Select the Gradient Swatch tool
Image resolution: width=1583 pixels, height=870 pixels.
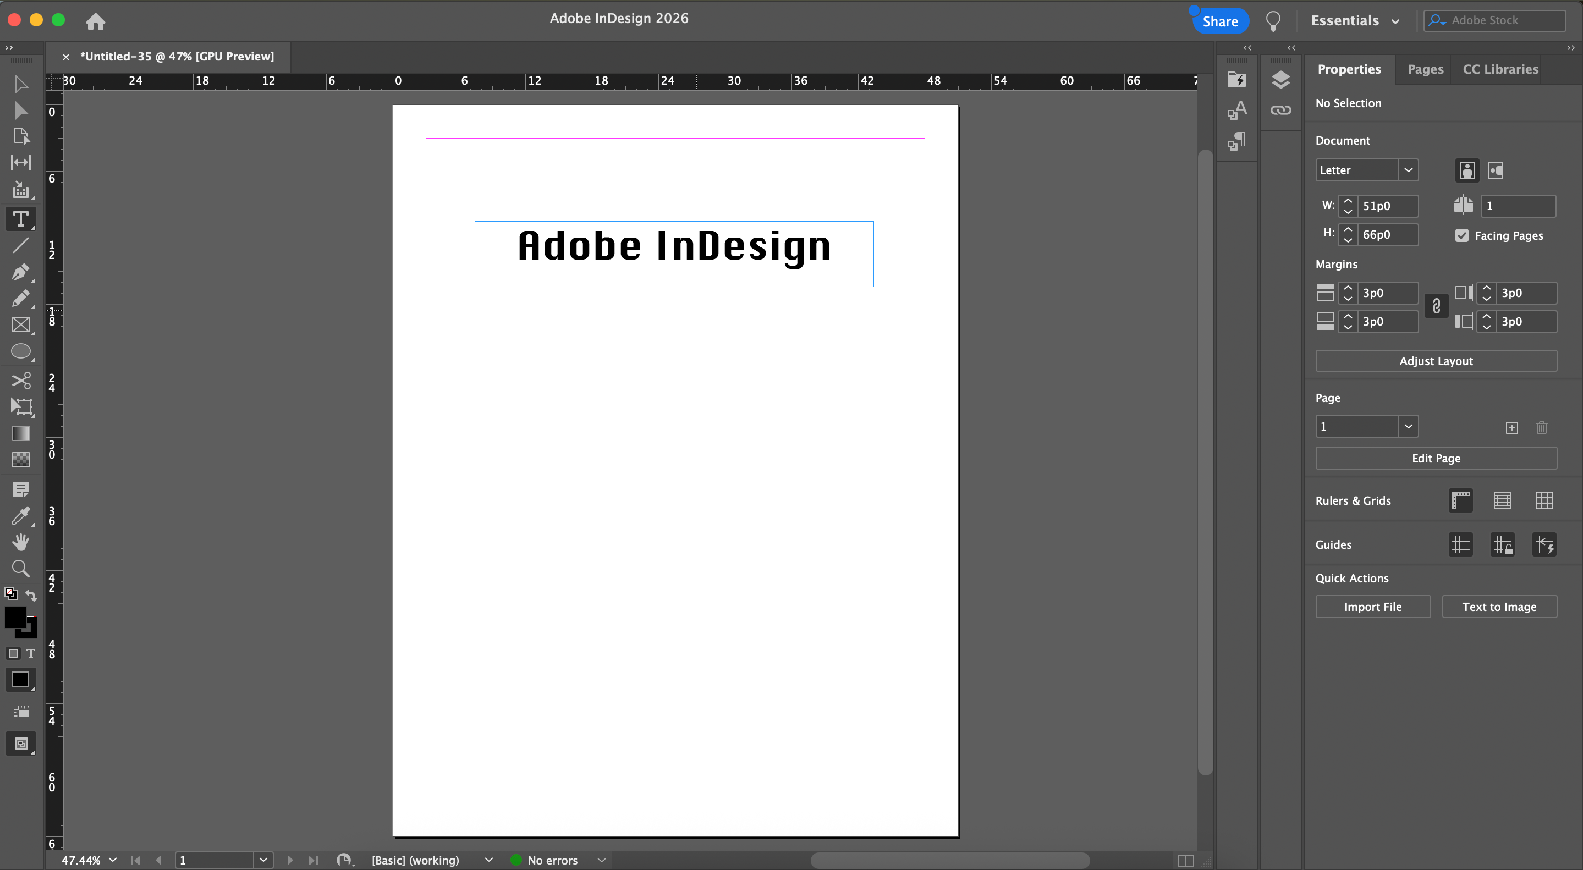[x=20, y=433]
